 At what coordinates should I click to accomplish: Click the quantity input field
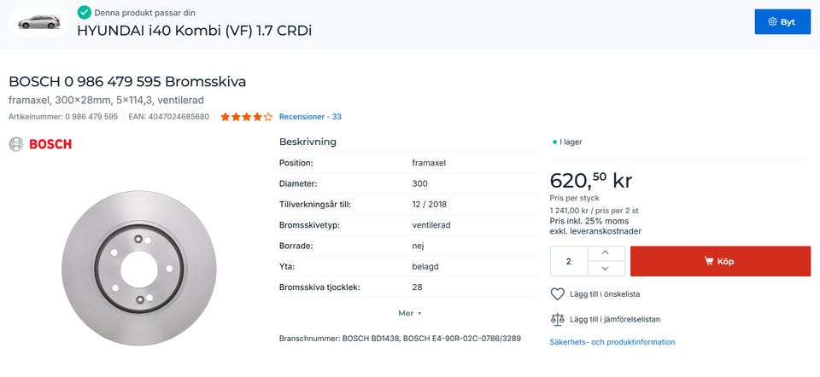569,261
